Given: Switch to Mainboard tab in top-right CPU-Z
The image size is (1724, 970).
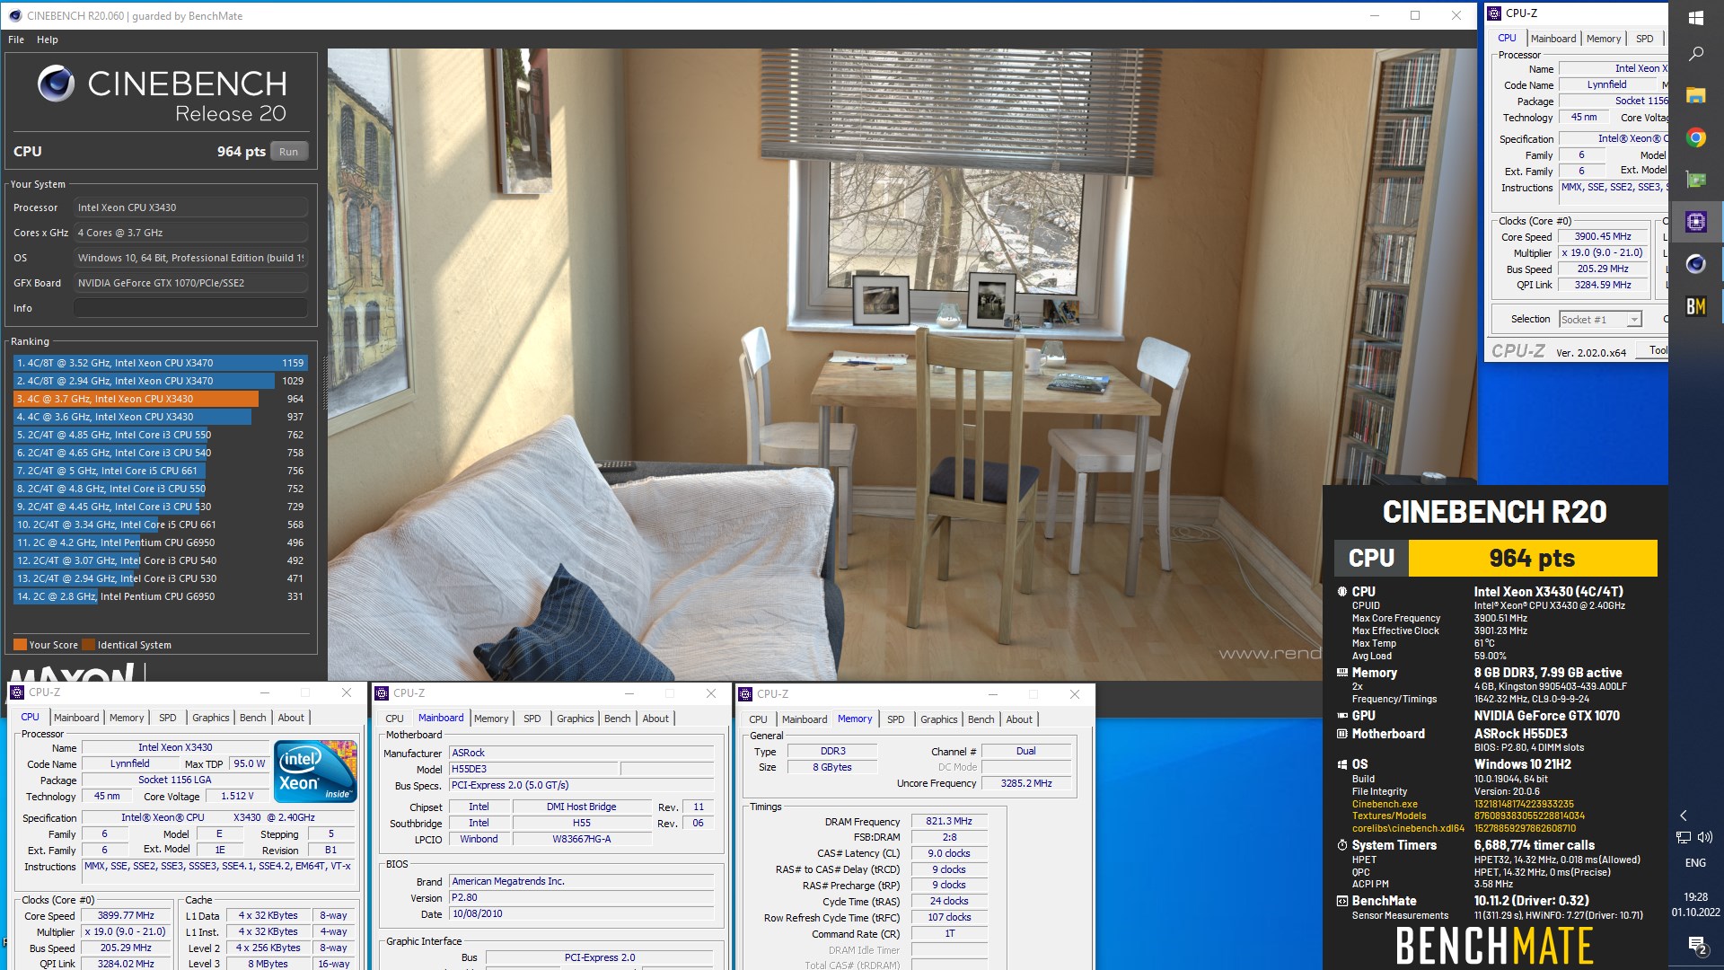Looking at the screenshot, I should pos(1553,39).
